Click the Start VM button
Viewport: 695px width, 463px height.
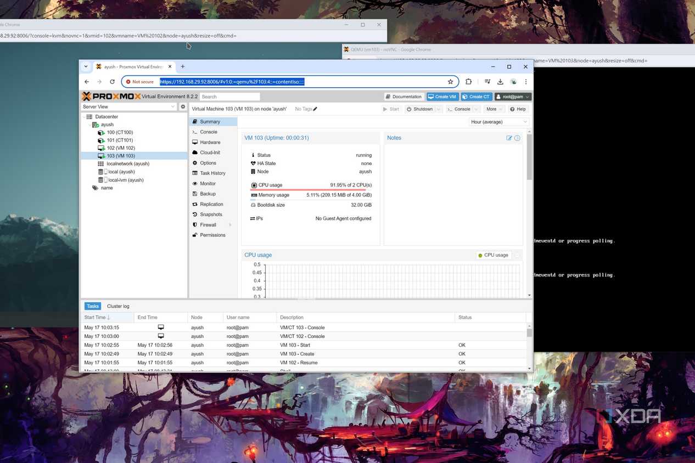point(391,109)
